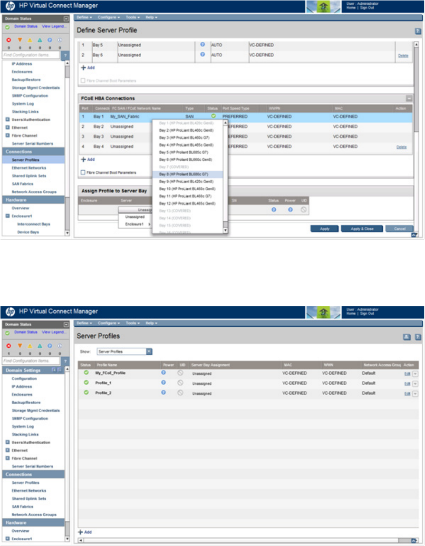Image resolution: width=425 pixels, height=546 pixels.
Task: Click teal triangle status icon on Define Server Profile page
Action: click(x=39, y=40)
